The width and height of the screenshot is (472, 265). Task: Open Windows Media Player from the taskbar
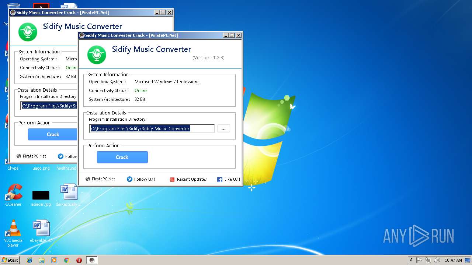click(x=54, y=260)
